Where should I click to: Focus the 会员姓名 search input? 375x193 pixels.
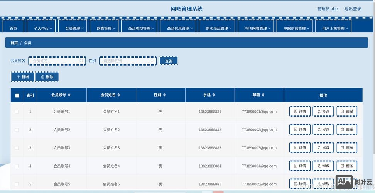click(x=57, y=61)
